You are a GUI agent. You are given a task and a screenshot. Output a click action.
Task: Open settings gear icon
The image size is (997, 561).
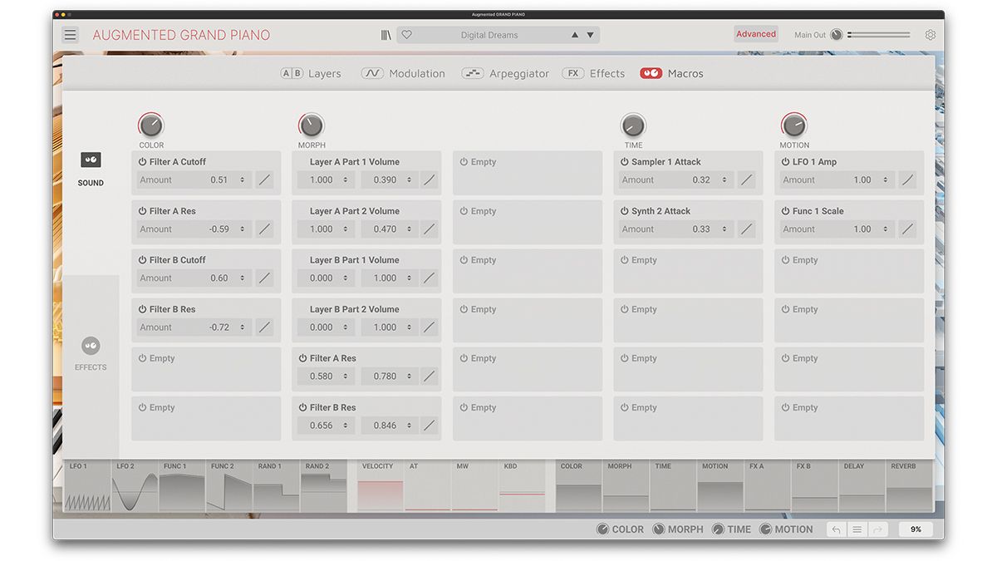[931, 35]
